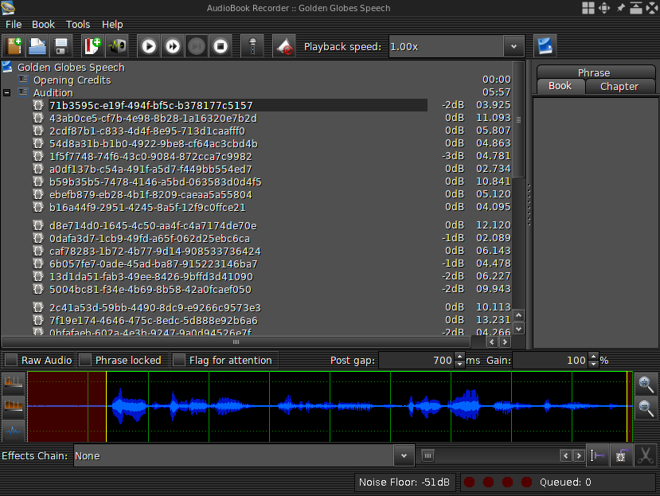Switch to the Chapter tab
This screenshot has height=496, width=660.
(x=619, y=86)
